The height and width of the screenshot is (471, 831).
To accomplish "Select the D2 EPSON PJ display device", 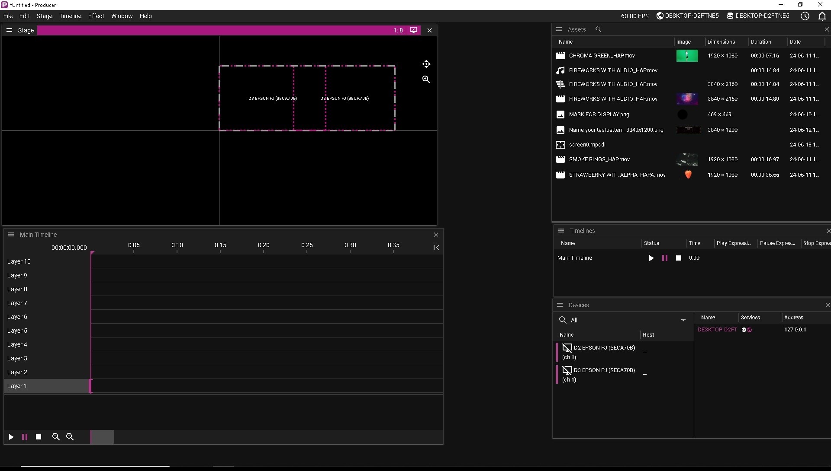I will (x=604, y=348).
